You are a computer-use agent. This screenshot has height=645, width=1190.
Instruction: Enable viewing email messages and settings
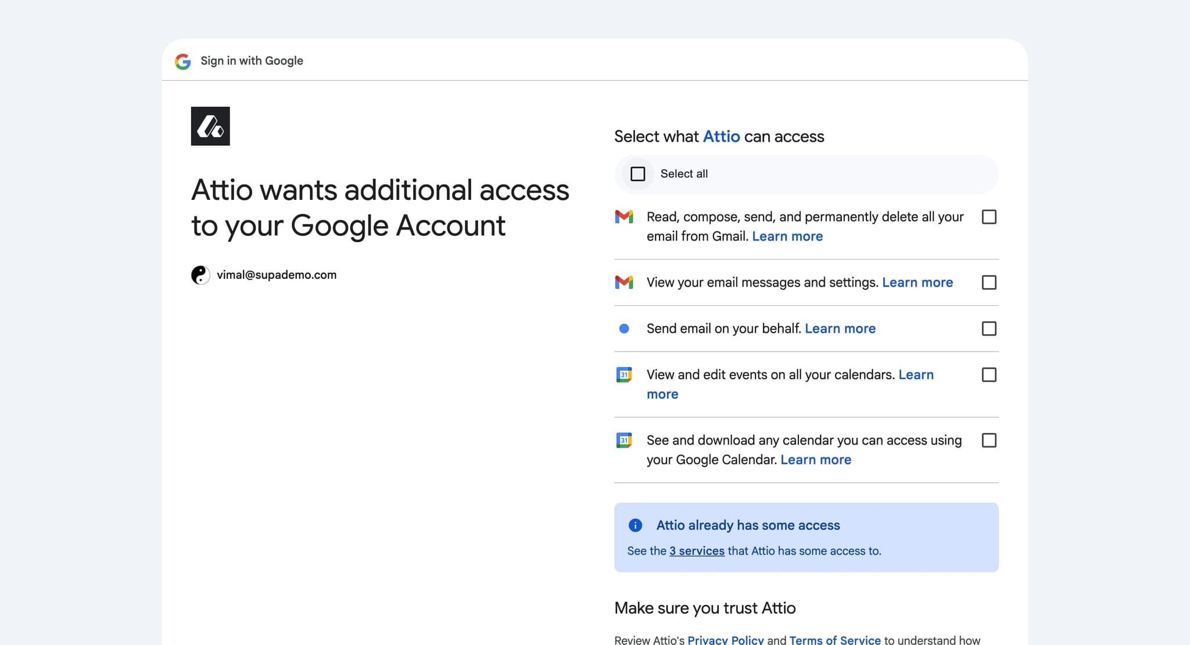[x=989, y=282]
